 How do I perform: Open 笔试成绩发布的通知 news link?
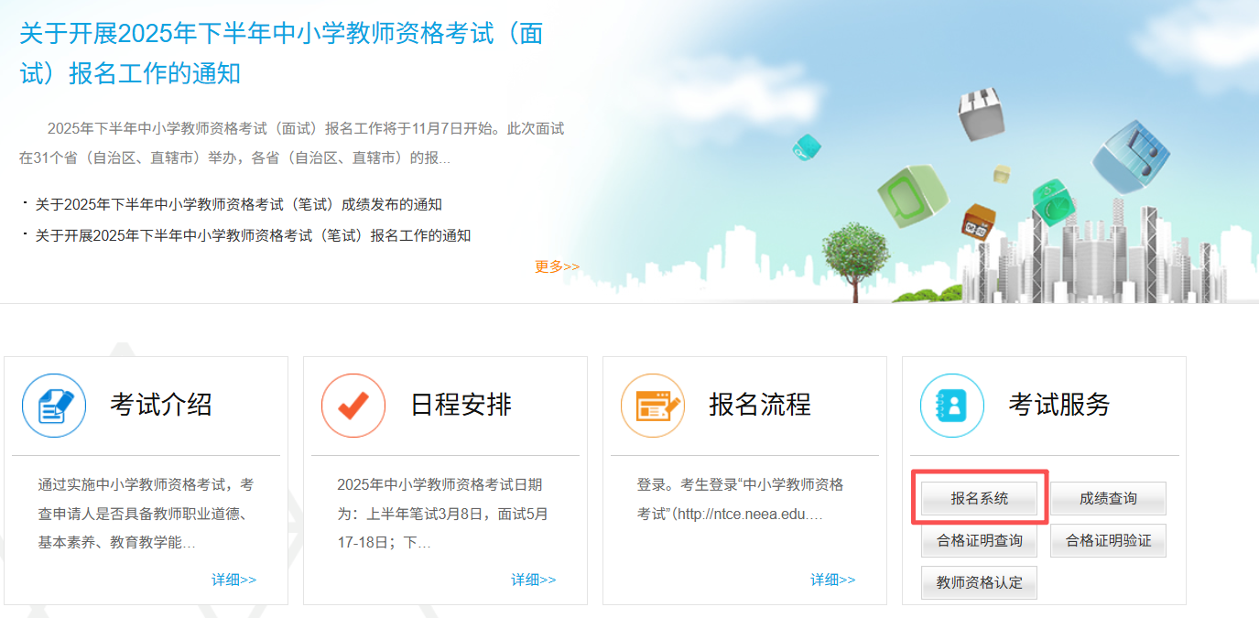(x=238, y=204)
